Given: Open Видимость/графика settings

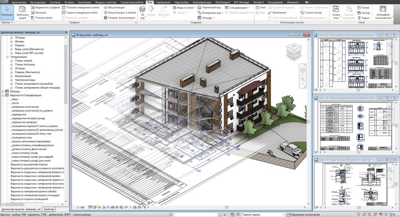Looking at the screenshot, I should [45, 7].
